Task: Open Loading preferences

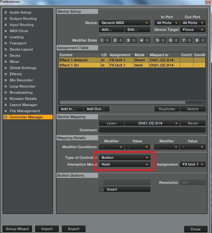Action: 16,37
